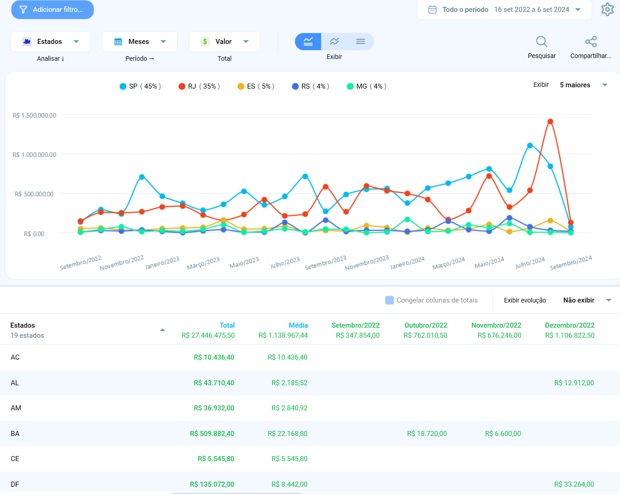Click the Outubro/2022 column header
The height and width of the screenshot is (494, 620).
(426, 325)
